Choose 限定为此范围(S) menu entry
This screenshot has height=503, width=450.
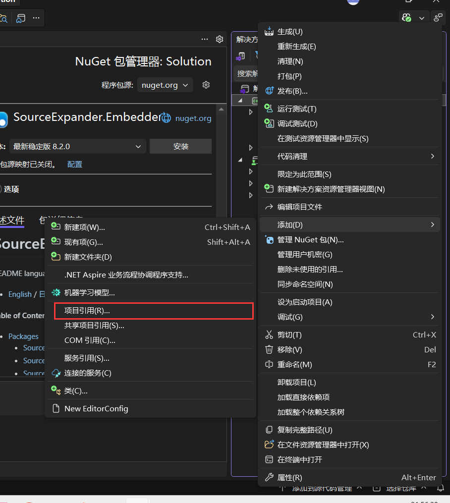(x=350, y=174)
